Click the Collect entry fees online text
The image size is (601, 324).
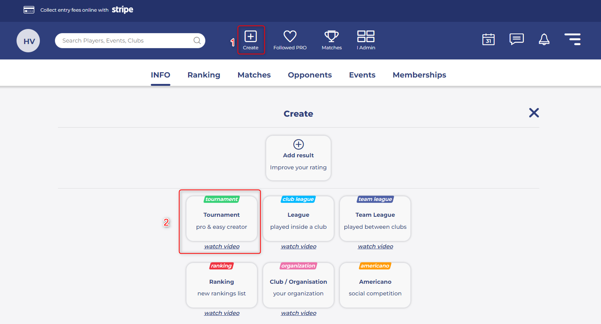(74, 10)
